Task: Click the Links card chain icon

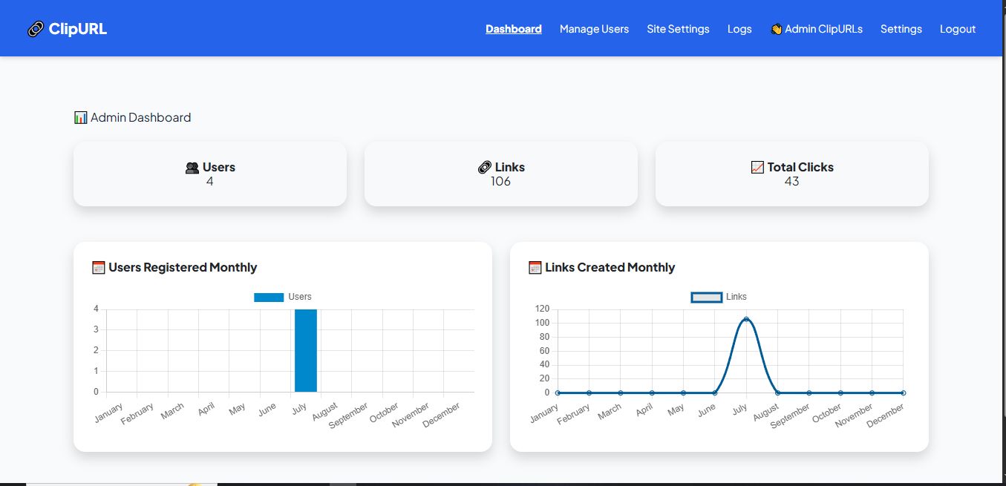Action: point(485,168)
